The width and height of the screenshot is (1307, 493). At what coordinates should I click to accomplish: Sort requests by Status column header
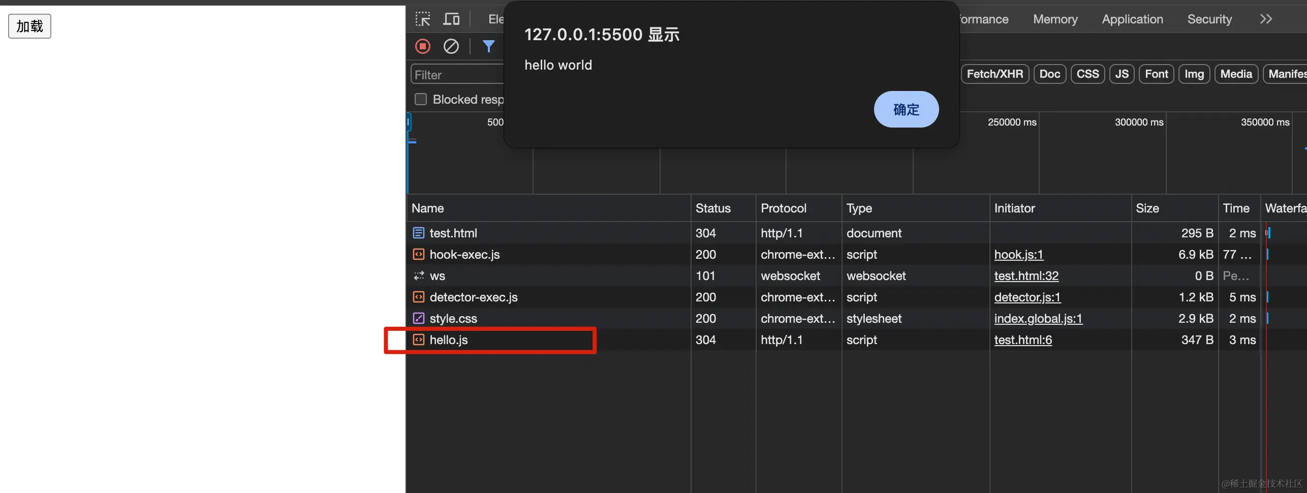[724, 208]
